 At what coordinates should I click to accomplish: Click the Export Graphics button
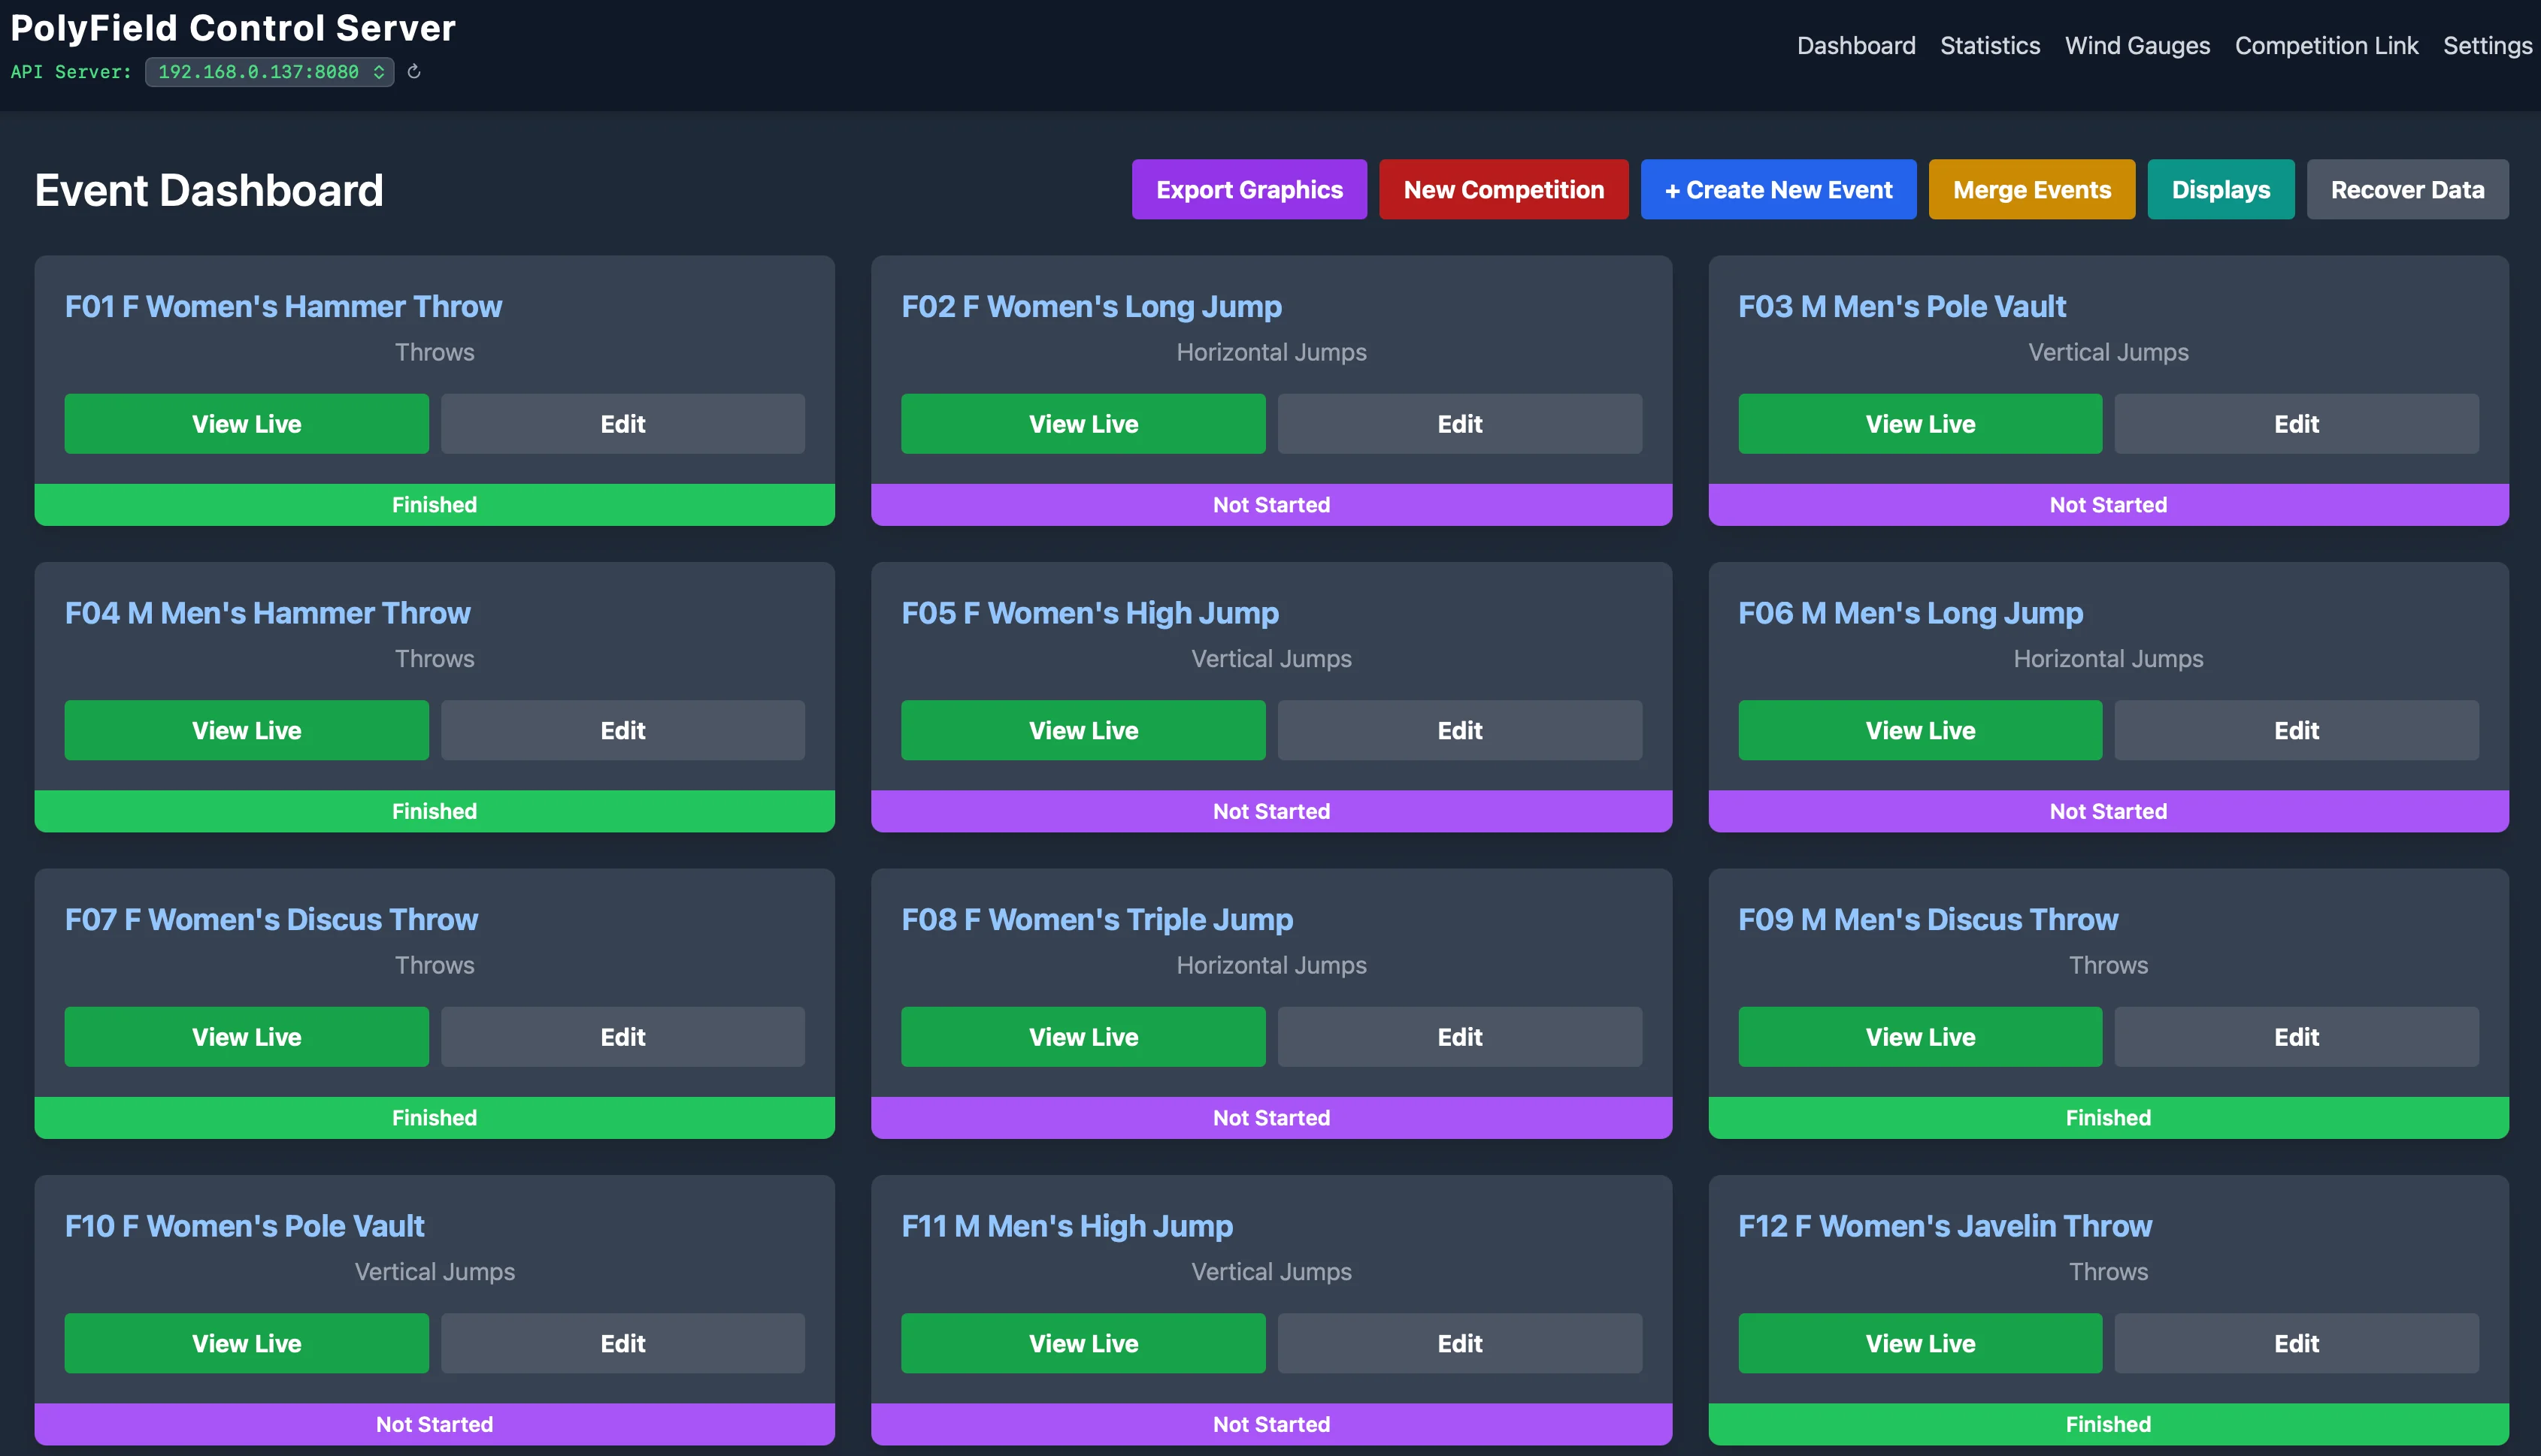pyautogui.click(x=1249, y=189)
